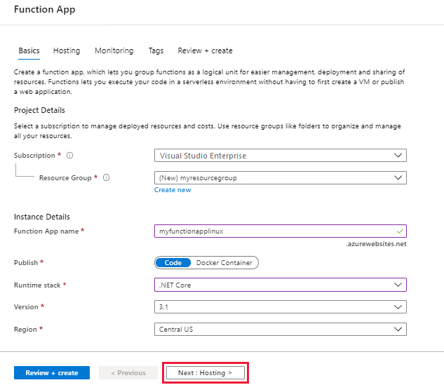Image resolution: width=444 pixels, height=392 pixels.
Task: Select the Basics tab
Action: click(x=29, y=51)
